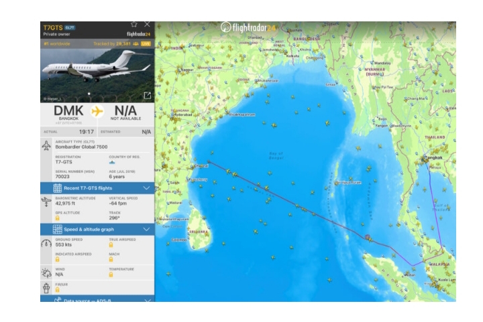This screenshot has height=322, width=483.
Task: Close the T7GTS flight details panel
Action: coord(147,24)
